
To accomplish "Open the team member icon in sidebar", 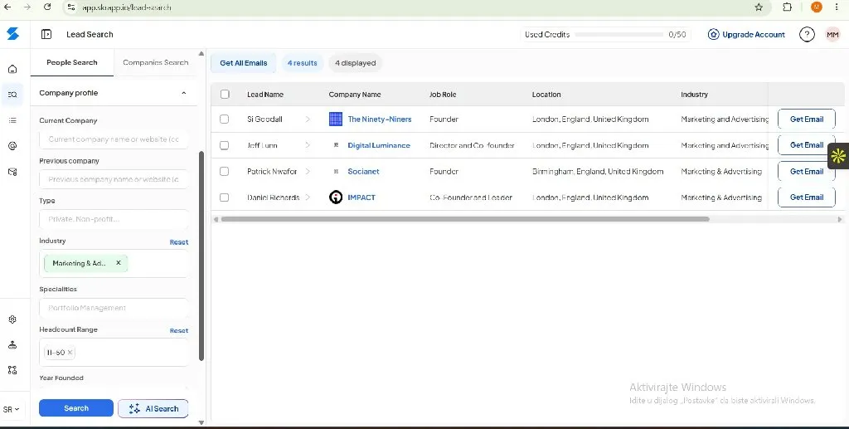I will click(12, 345).
